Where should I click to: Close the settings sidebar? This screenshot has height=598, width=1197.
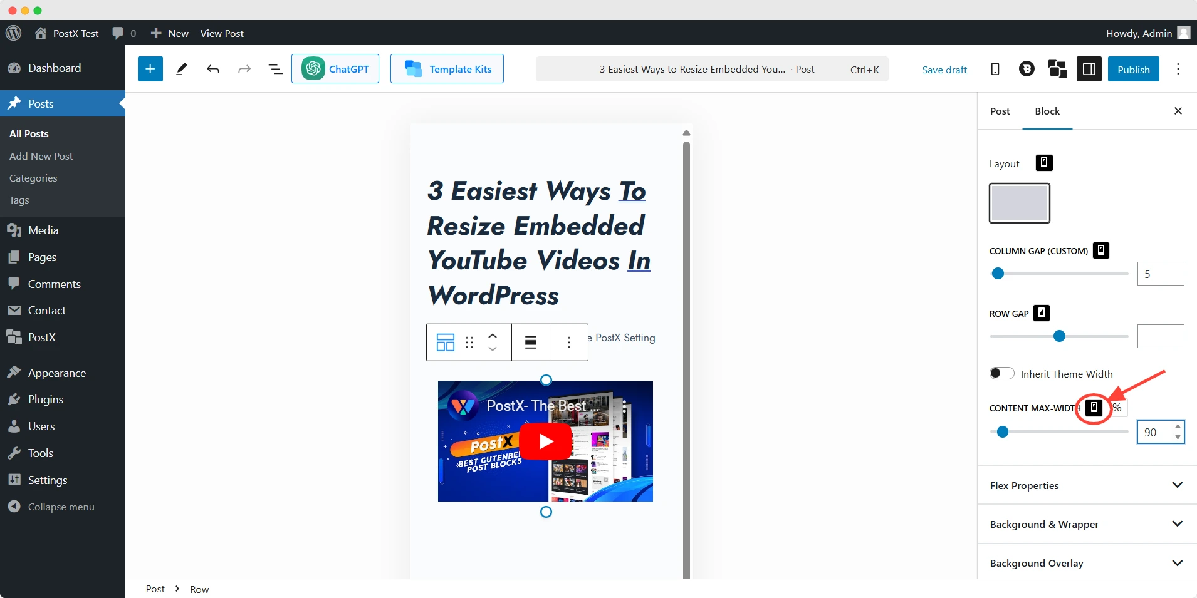point(1178,111)
